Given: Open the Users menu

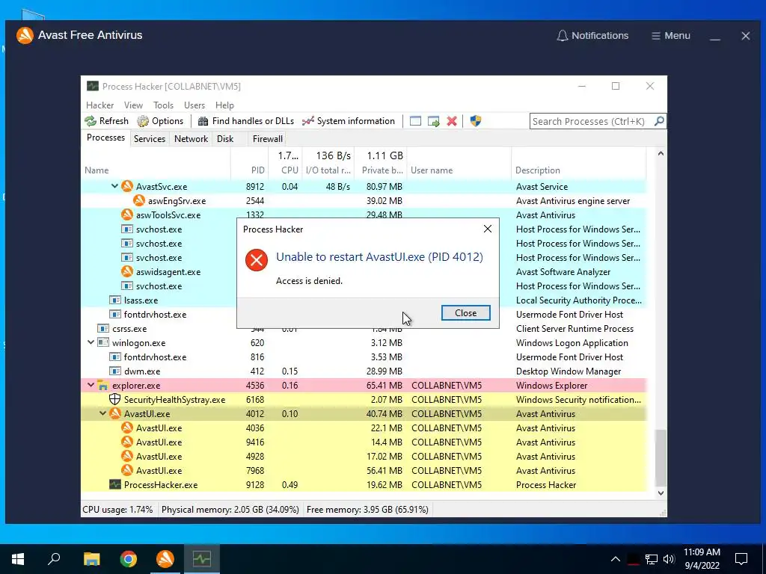Looking at the screenshot, I should click(194, 105).
